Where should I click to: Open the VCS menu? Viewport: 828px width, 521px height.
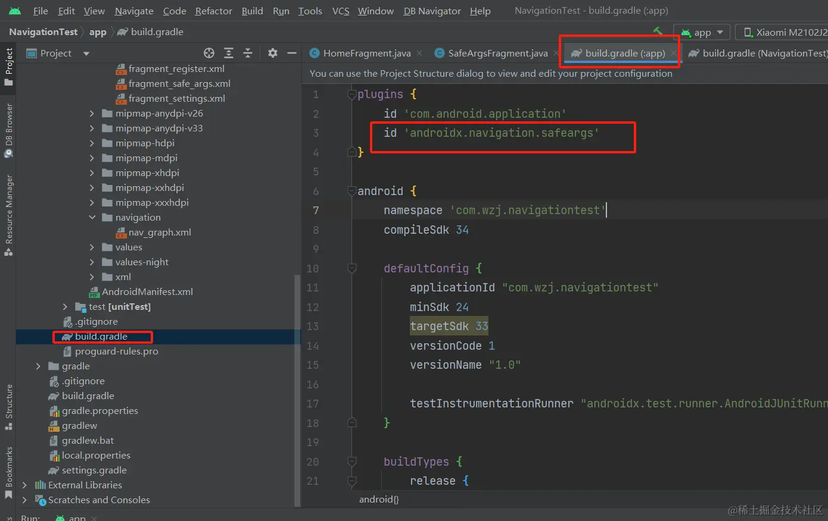pos(341,11)
